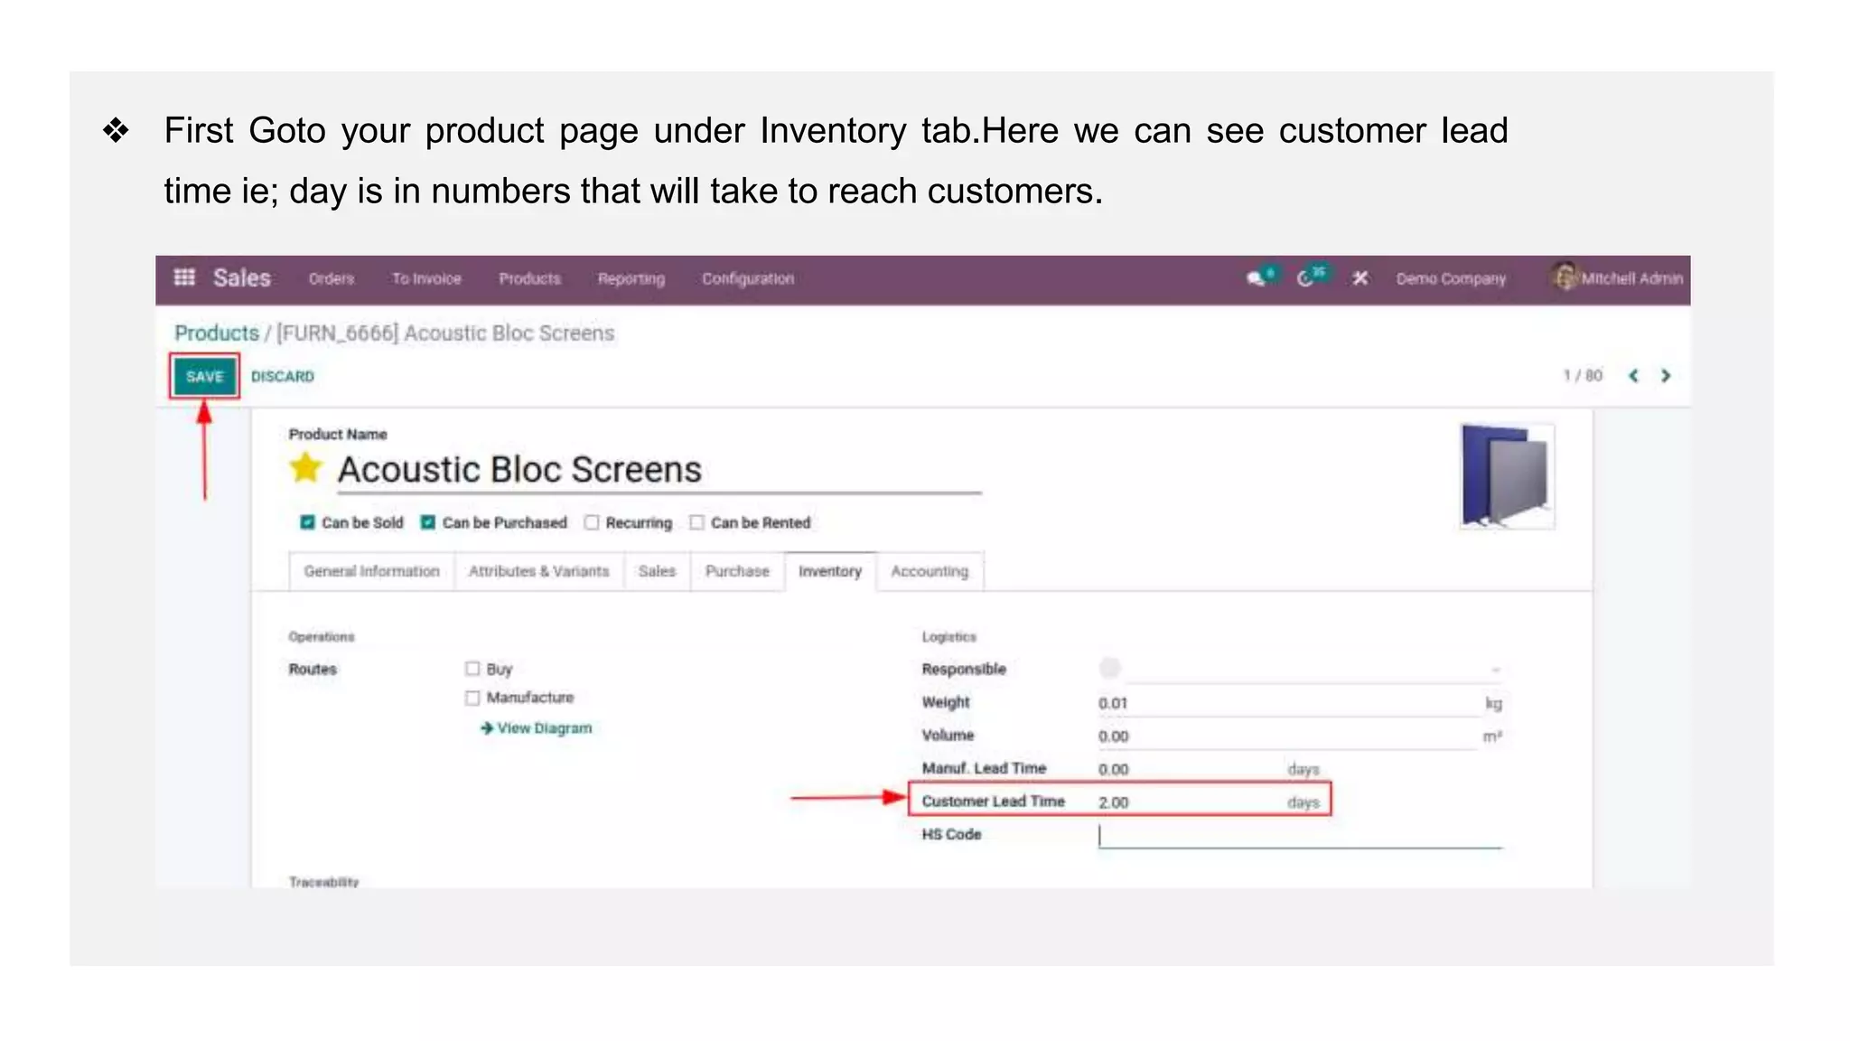Click the debug tools icon
1850x1041 pixels.
(x=1360, y=278)
